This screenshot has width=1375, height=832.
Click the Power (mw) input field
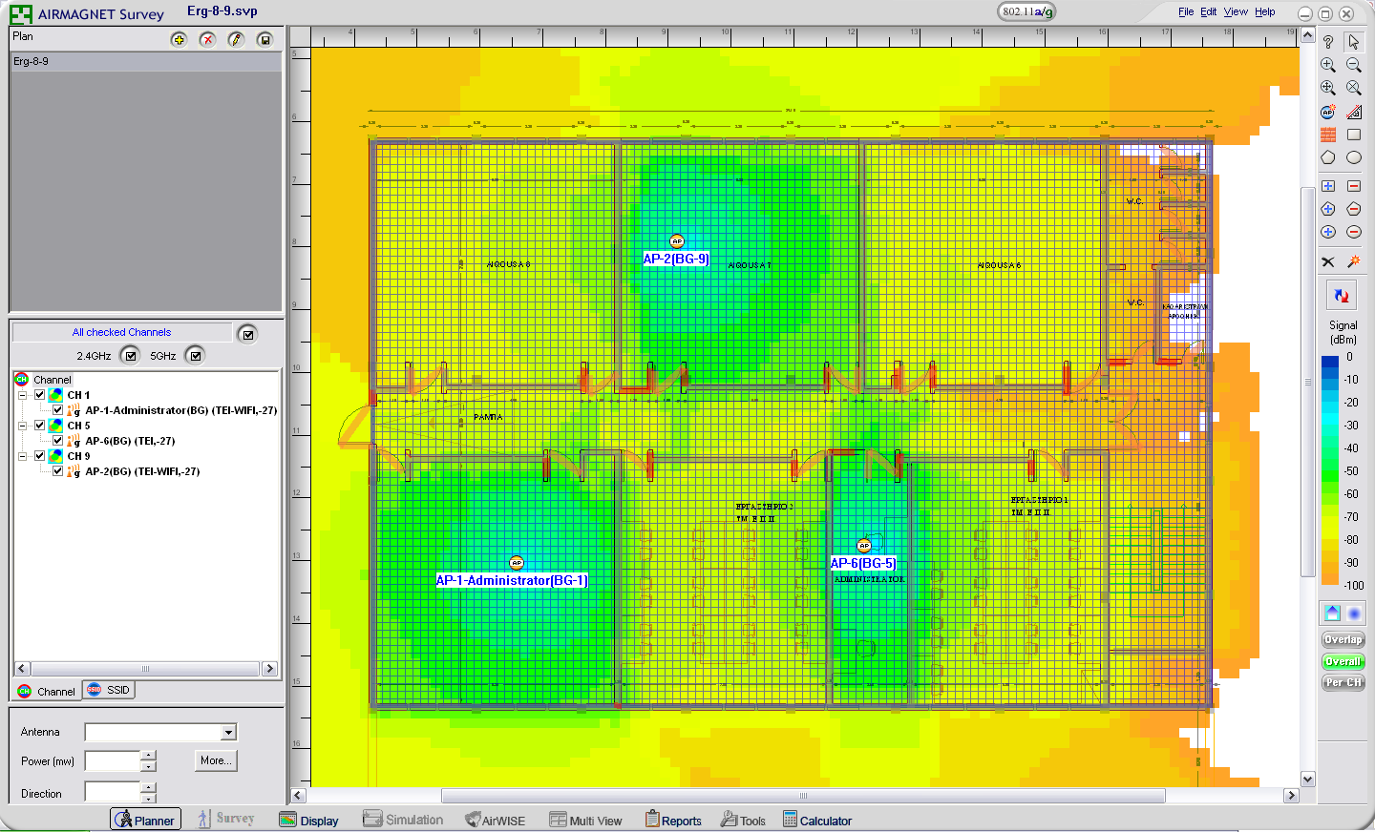click(113, 760)
